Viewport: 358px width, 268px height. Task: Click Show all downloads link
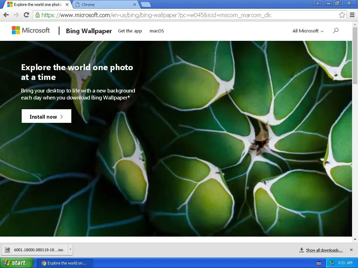click(x=324, y=250)
